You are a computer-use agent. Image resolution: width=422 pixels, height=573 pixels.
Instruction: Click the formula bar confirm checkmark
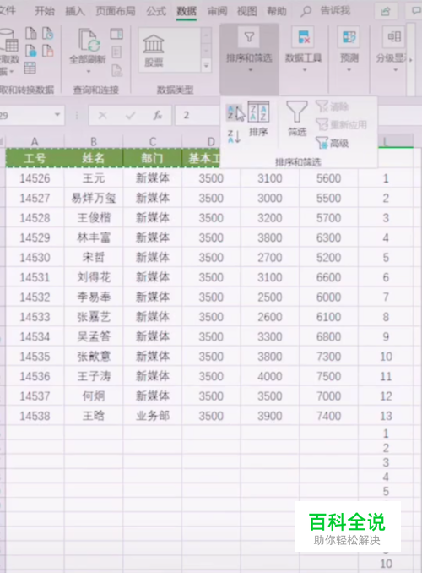pyautogui.click(x=130, y=116)
